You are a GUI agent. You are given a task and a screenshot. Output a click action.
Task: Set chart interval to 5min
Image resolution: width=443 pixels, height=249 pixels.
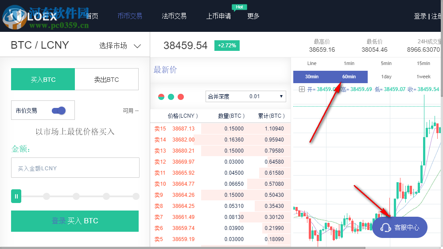click(386, 63)
